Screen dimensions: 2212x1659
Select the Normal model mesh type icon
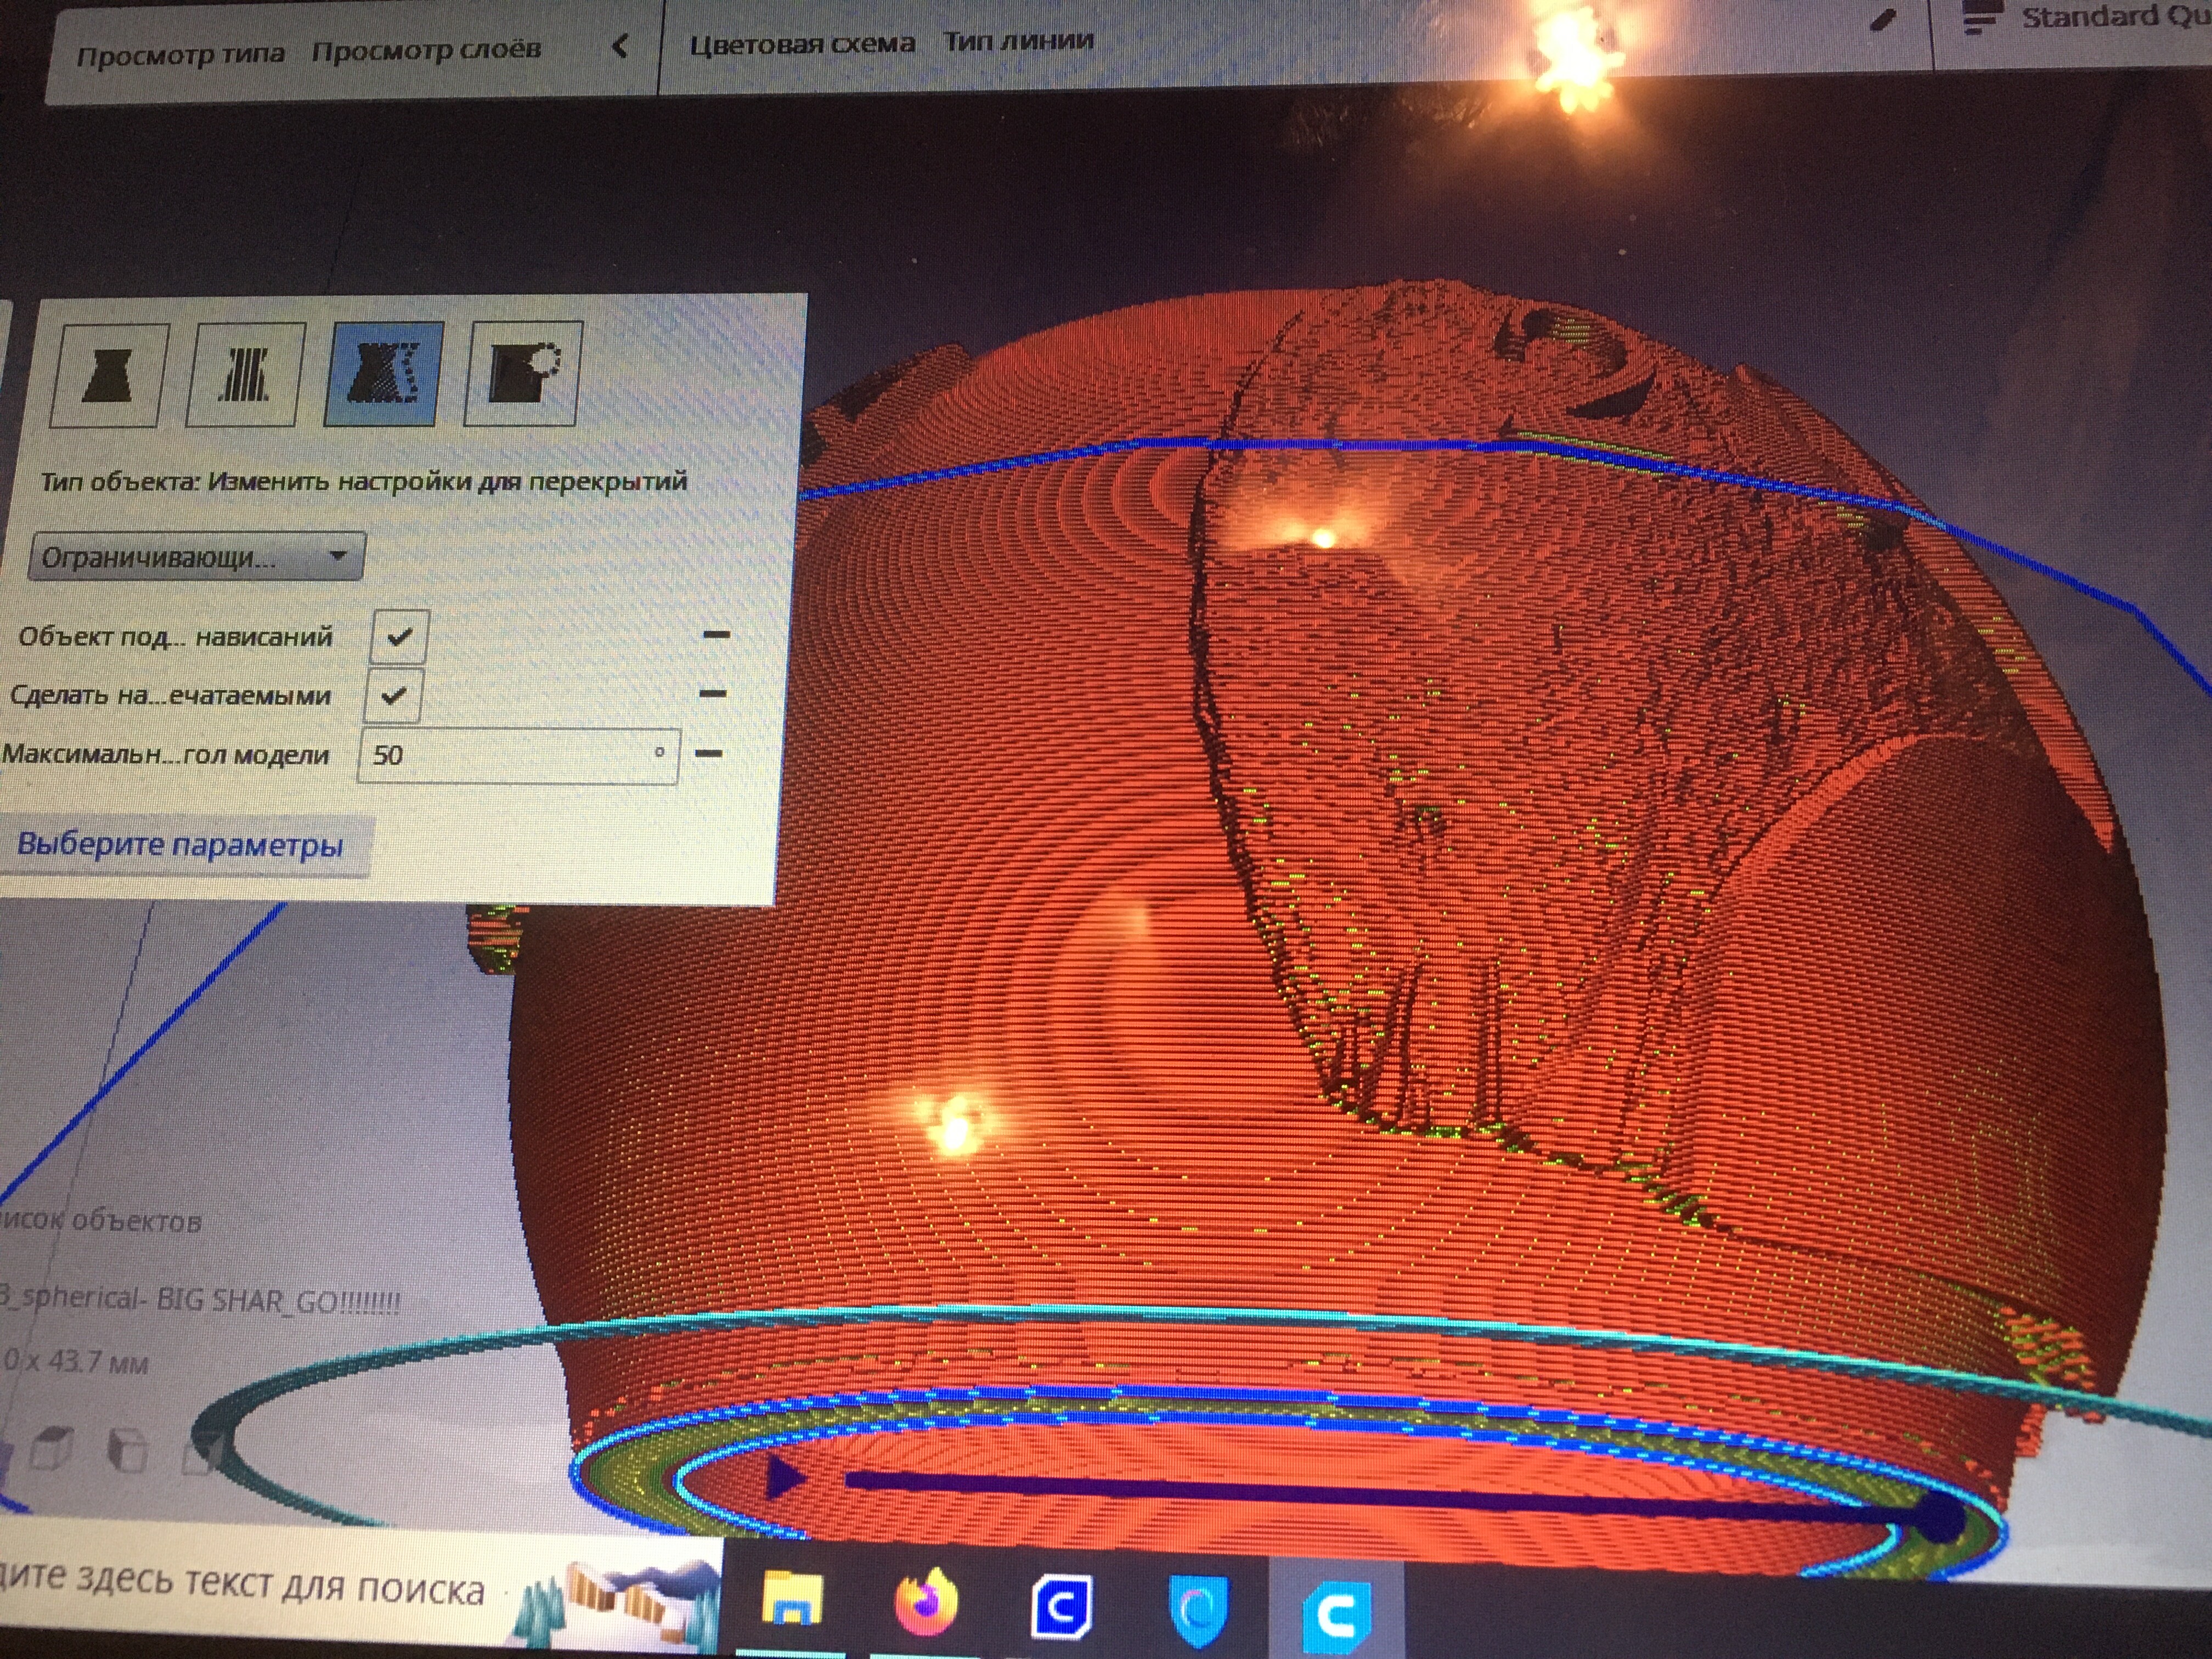click(x=108, y=374)
